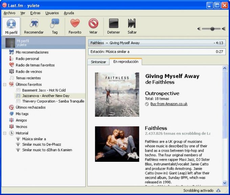Open the Ver menu
230x195 pixels.
23,13
